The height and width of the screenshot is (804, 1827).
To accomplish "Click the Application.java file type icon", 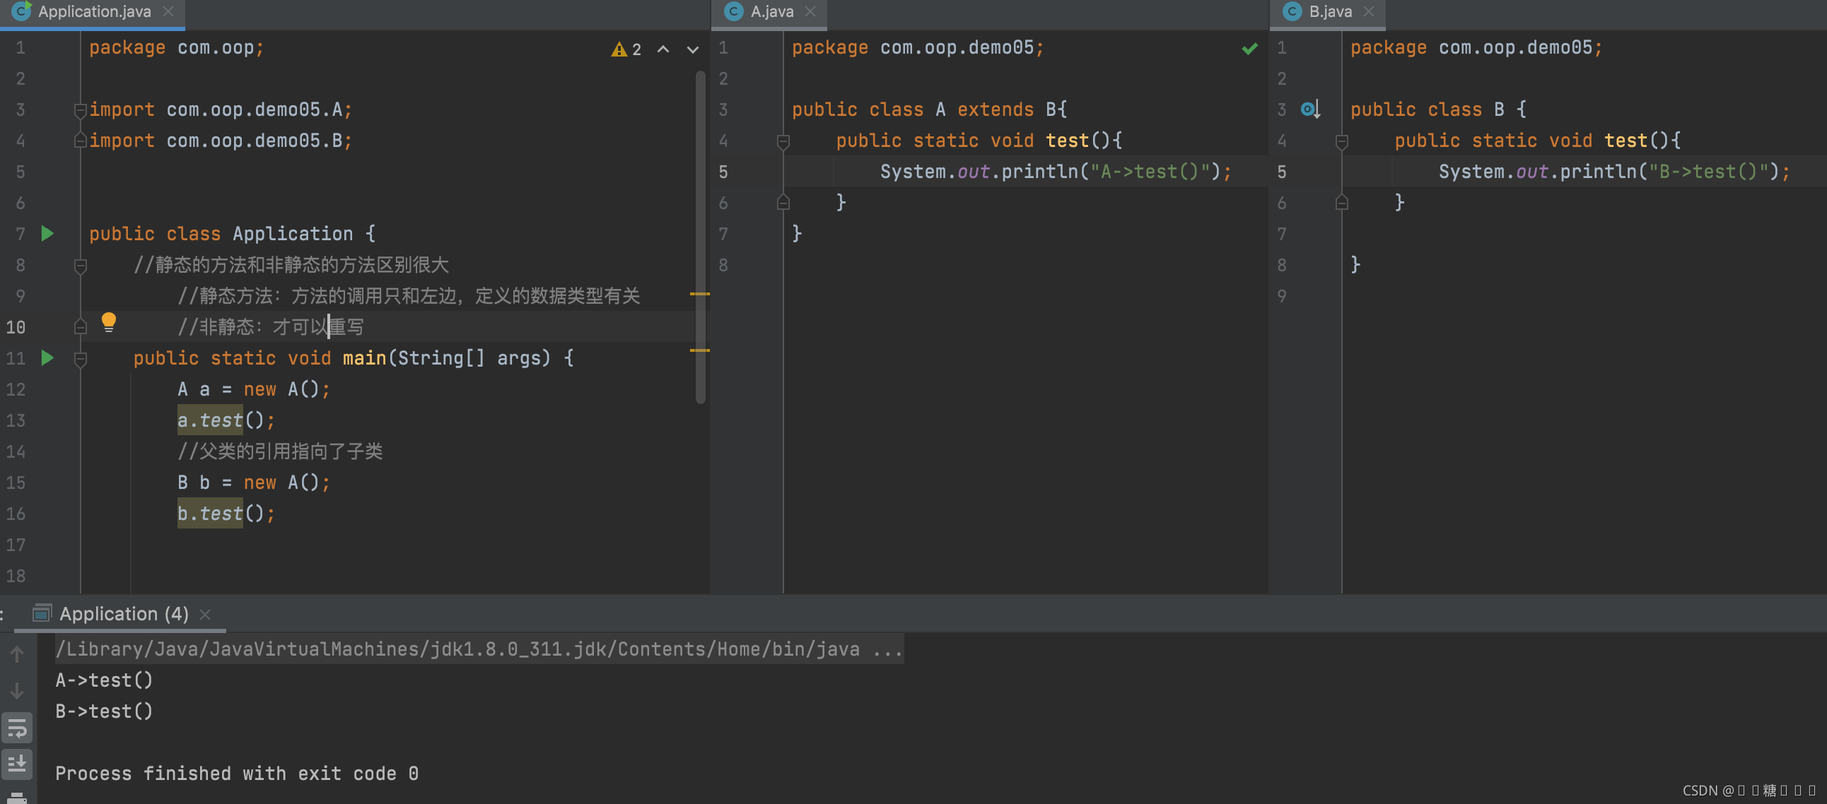I will (x=22, y=11).
